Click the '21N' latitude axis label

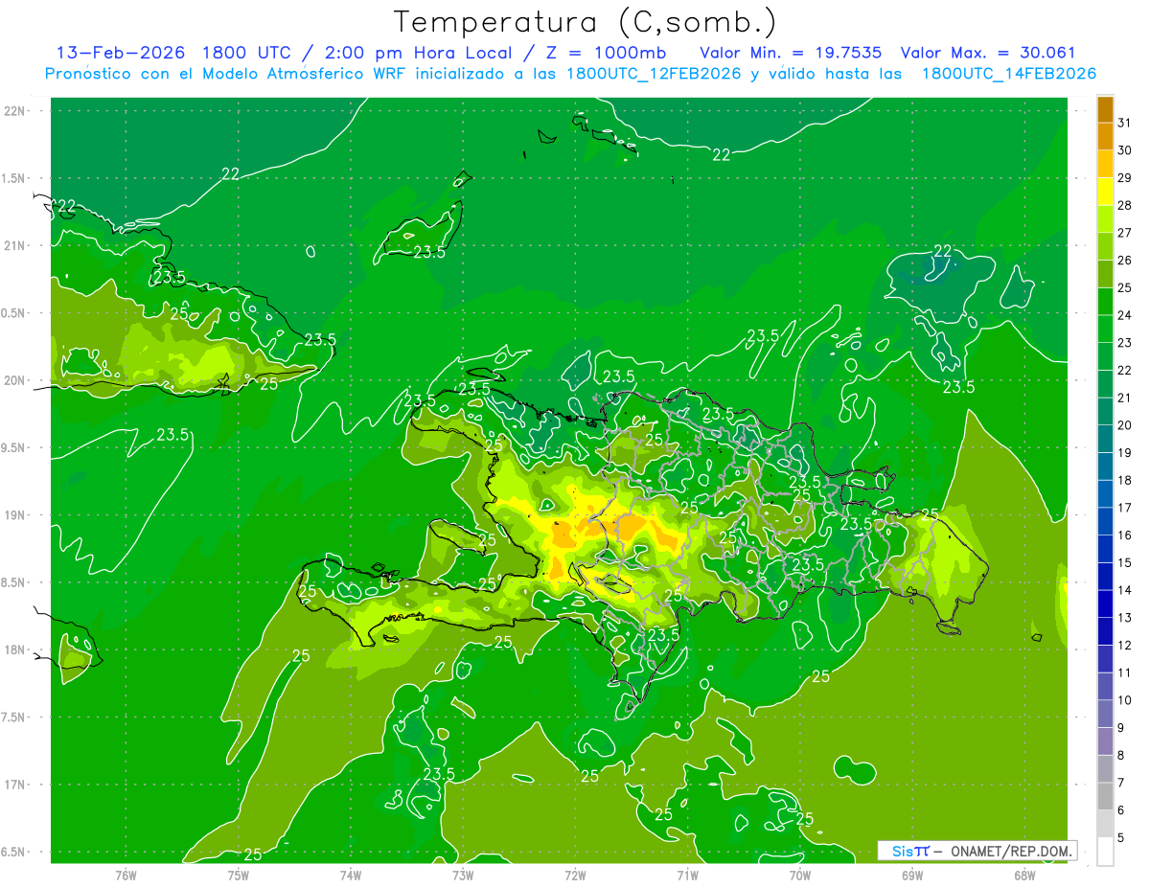15,245
